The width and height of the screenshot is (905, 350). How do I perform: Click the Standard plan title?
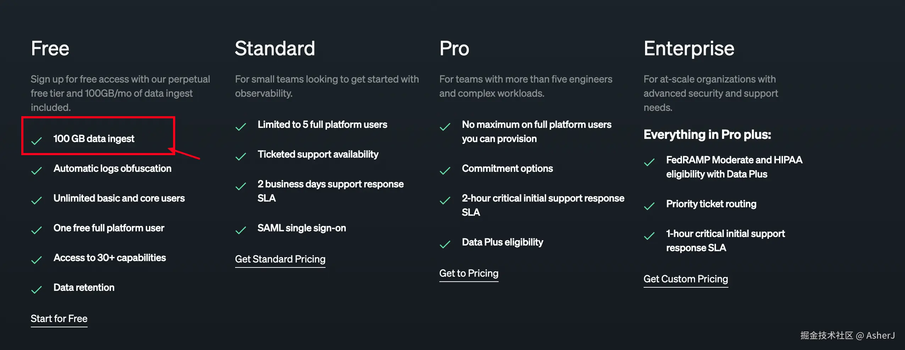click(x=275, y=49)
